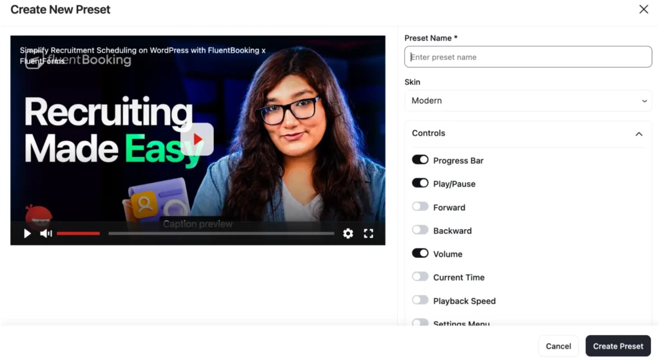The image size is (660, 364).
Task: Mute the video using the speaker icon
Action: coord(46,233)
